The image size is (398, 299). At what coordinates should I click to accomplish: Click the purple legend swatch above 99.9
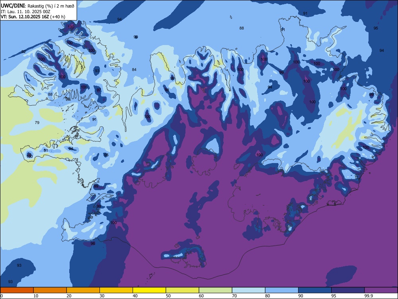[381, 290]
